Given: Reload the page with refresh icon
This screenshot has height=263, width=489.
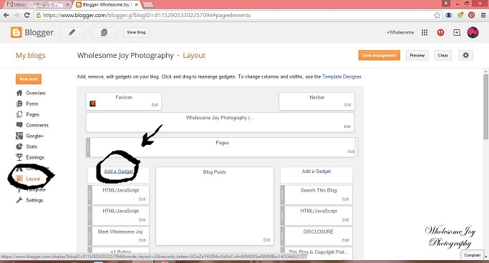Looking at the screenshot, I should [x=27, y=15].
